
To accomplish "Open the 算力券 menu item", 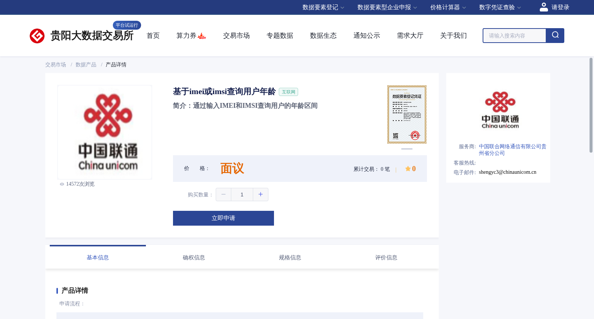I will click(x=186, y=36).
